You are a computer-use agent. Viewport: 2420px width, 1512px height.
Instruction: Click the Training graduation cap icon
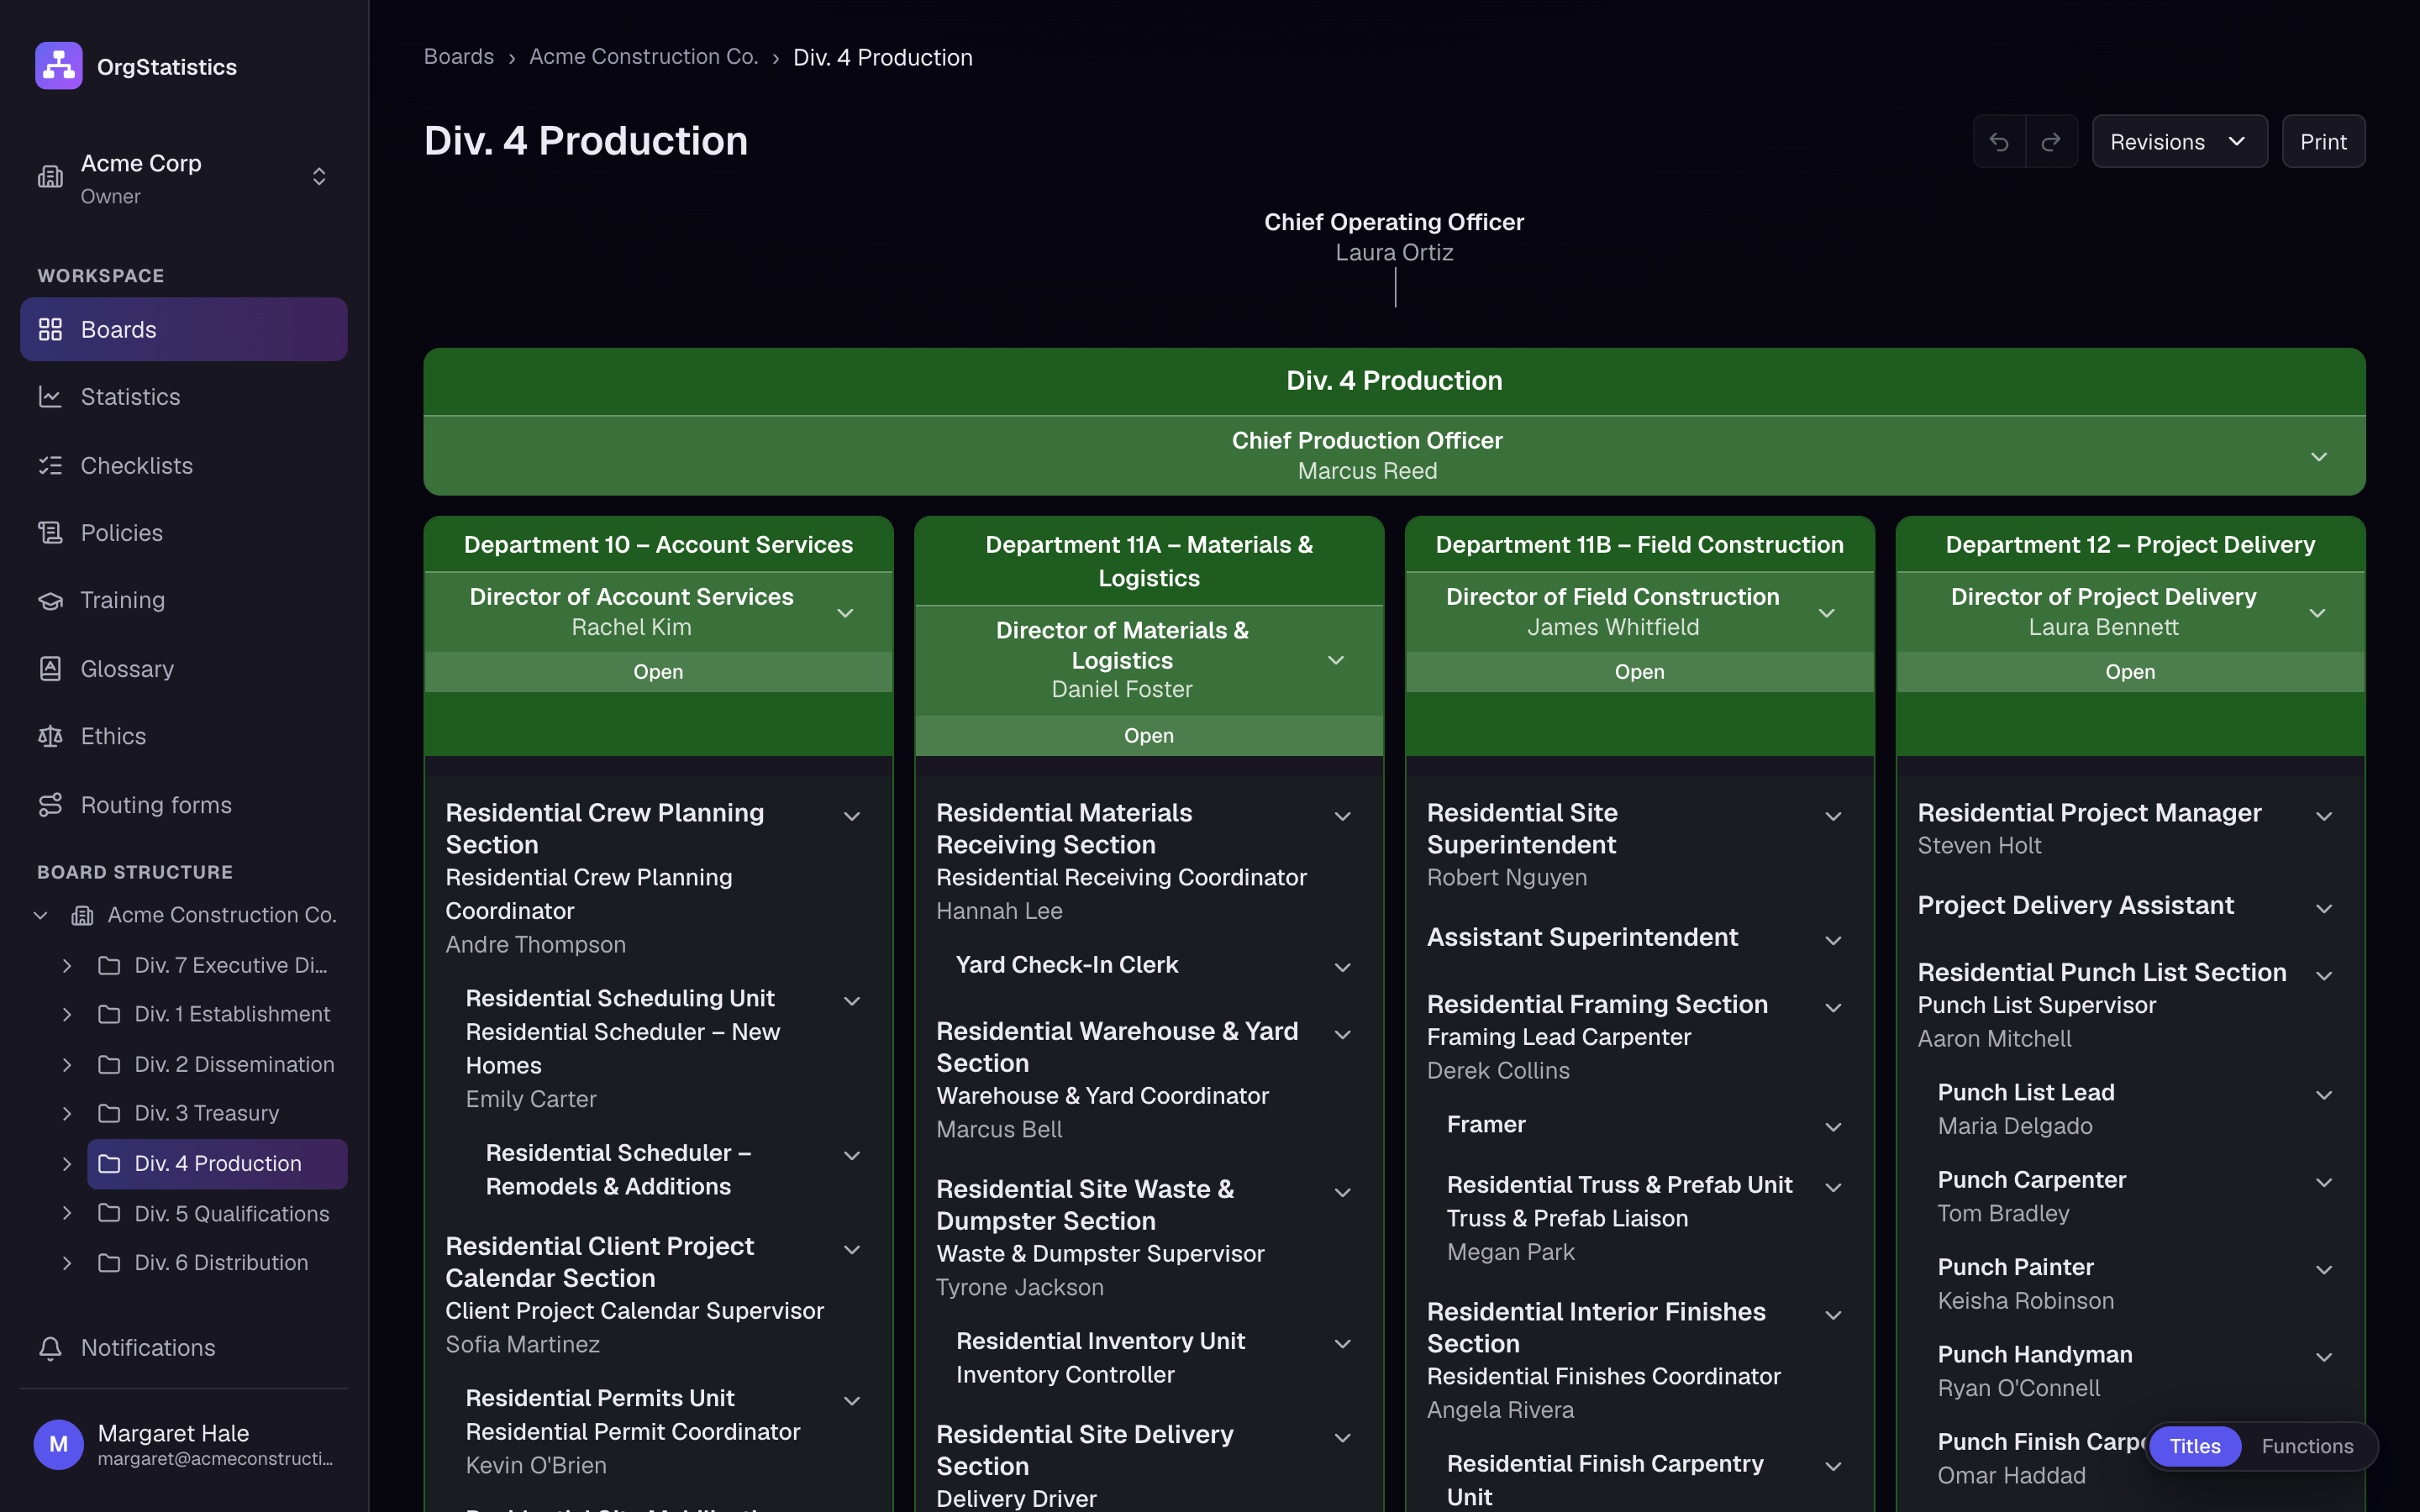[50, 600]
